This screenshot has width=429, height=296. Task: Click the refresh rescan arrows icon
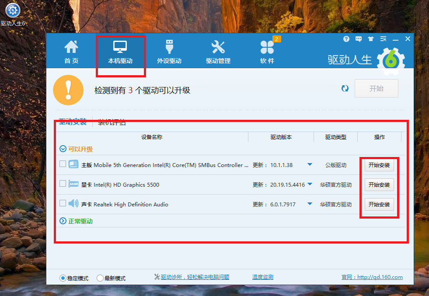[345, 88]
